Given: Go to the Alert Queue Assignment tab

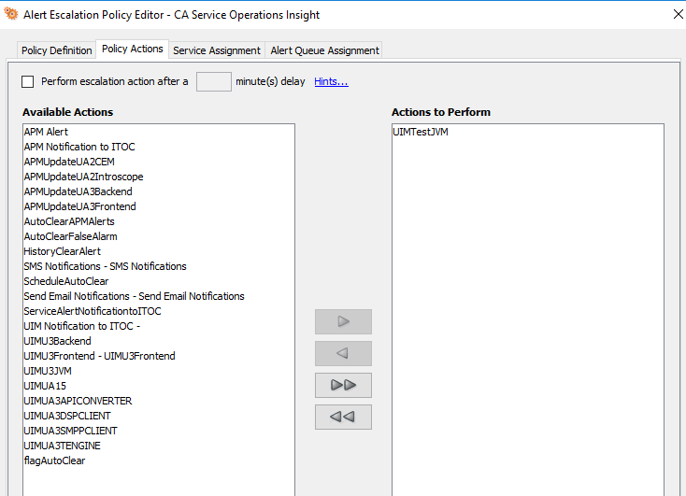Looking at the screenshot, I should [x=324, y=50].
